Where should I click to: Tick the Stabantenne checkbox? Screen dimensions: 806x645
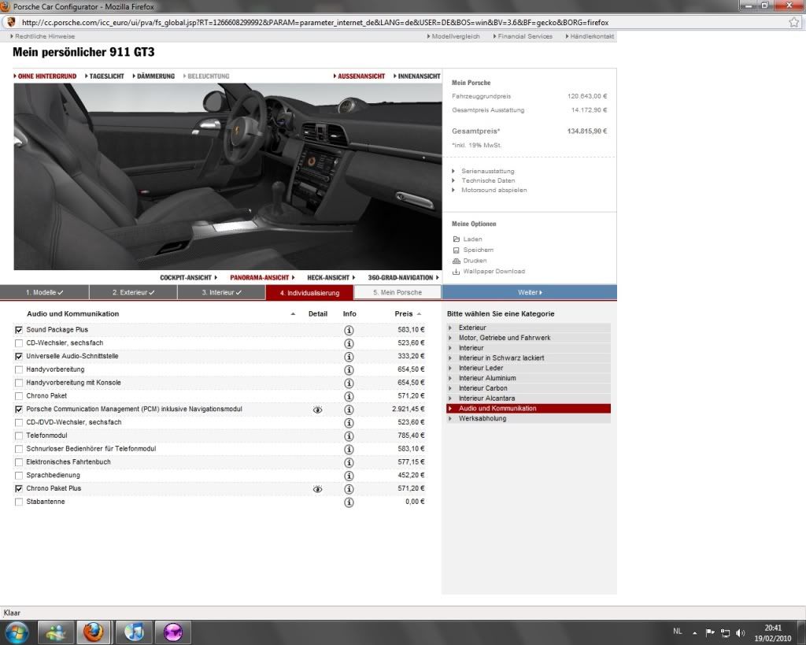[x=19, y=502]
